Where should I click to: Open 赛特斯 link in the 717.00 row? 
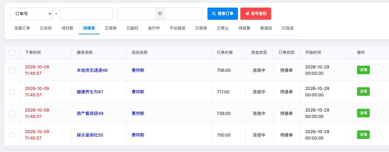pyautogui.click(x=138, y=92)
